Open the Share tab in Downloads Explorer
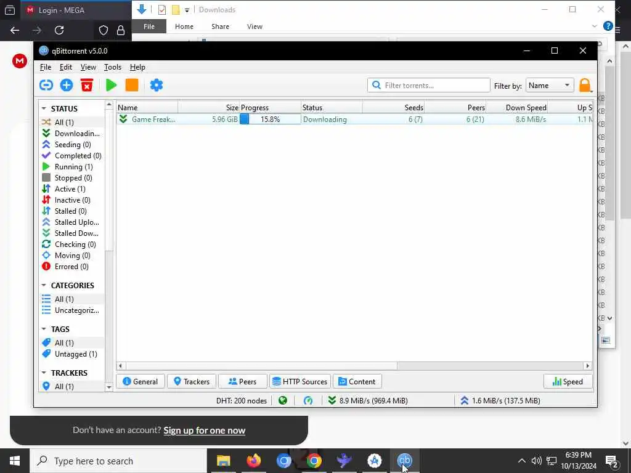631x473 pixels. (220, 26)
